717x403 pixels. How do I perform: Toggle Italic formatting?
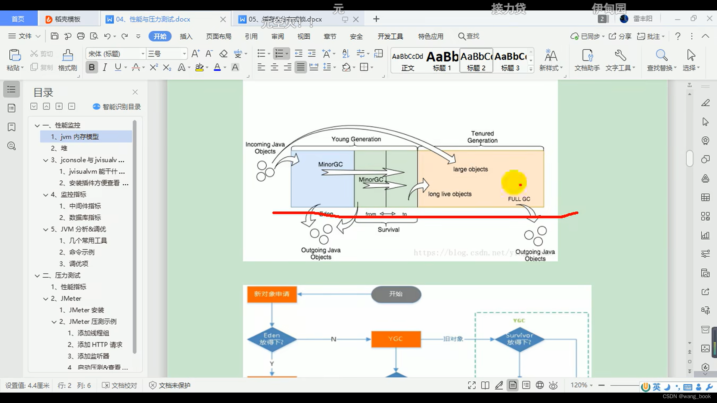click(105, 67)
